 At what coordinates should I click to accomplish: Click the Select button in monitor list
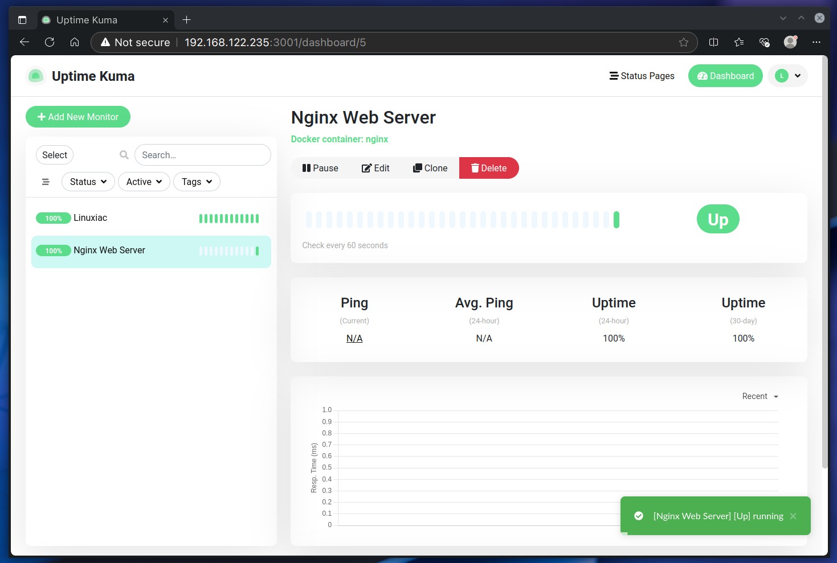[x=55, y=155]
